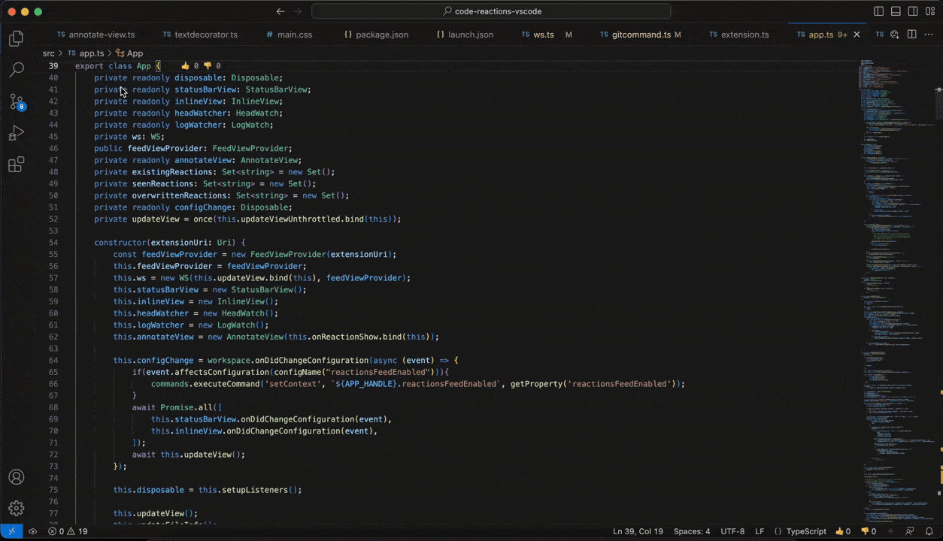
Task: Open the Manage gear icon
Action: [16, 509]
